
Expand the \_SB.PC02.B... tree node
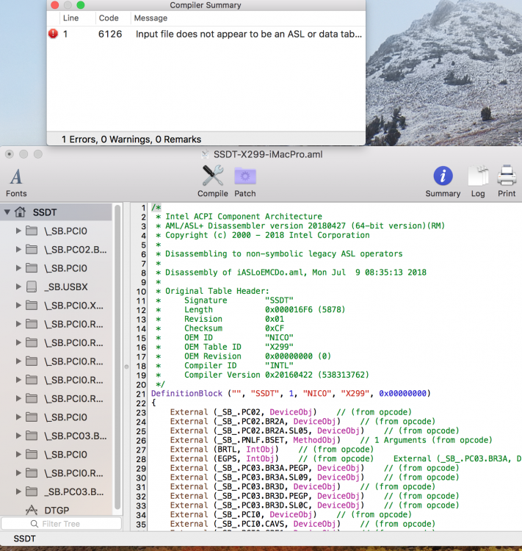coord(18,250)
